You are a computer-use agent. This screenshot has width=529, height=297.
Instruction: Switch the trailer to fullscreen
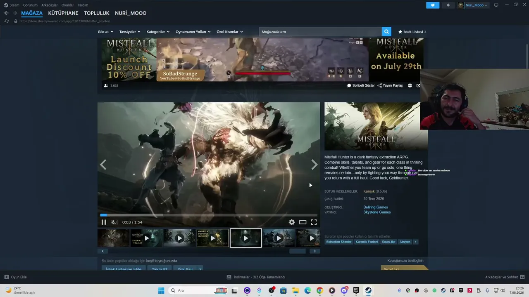pyautogui.click(x=314, y=222)
